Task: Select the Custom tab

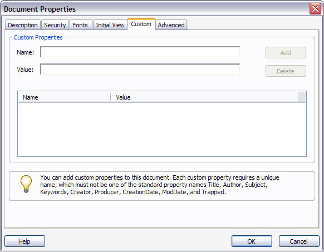Action: click(x=141, y=24)
